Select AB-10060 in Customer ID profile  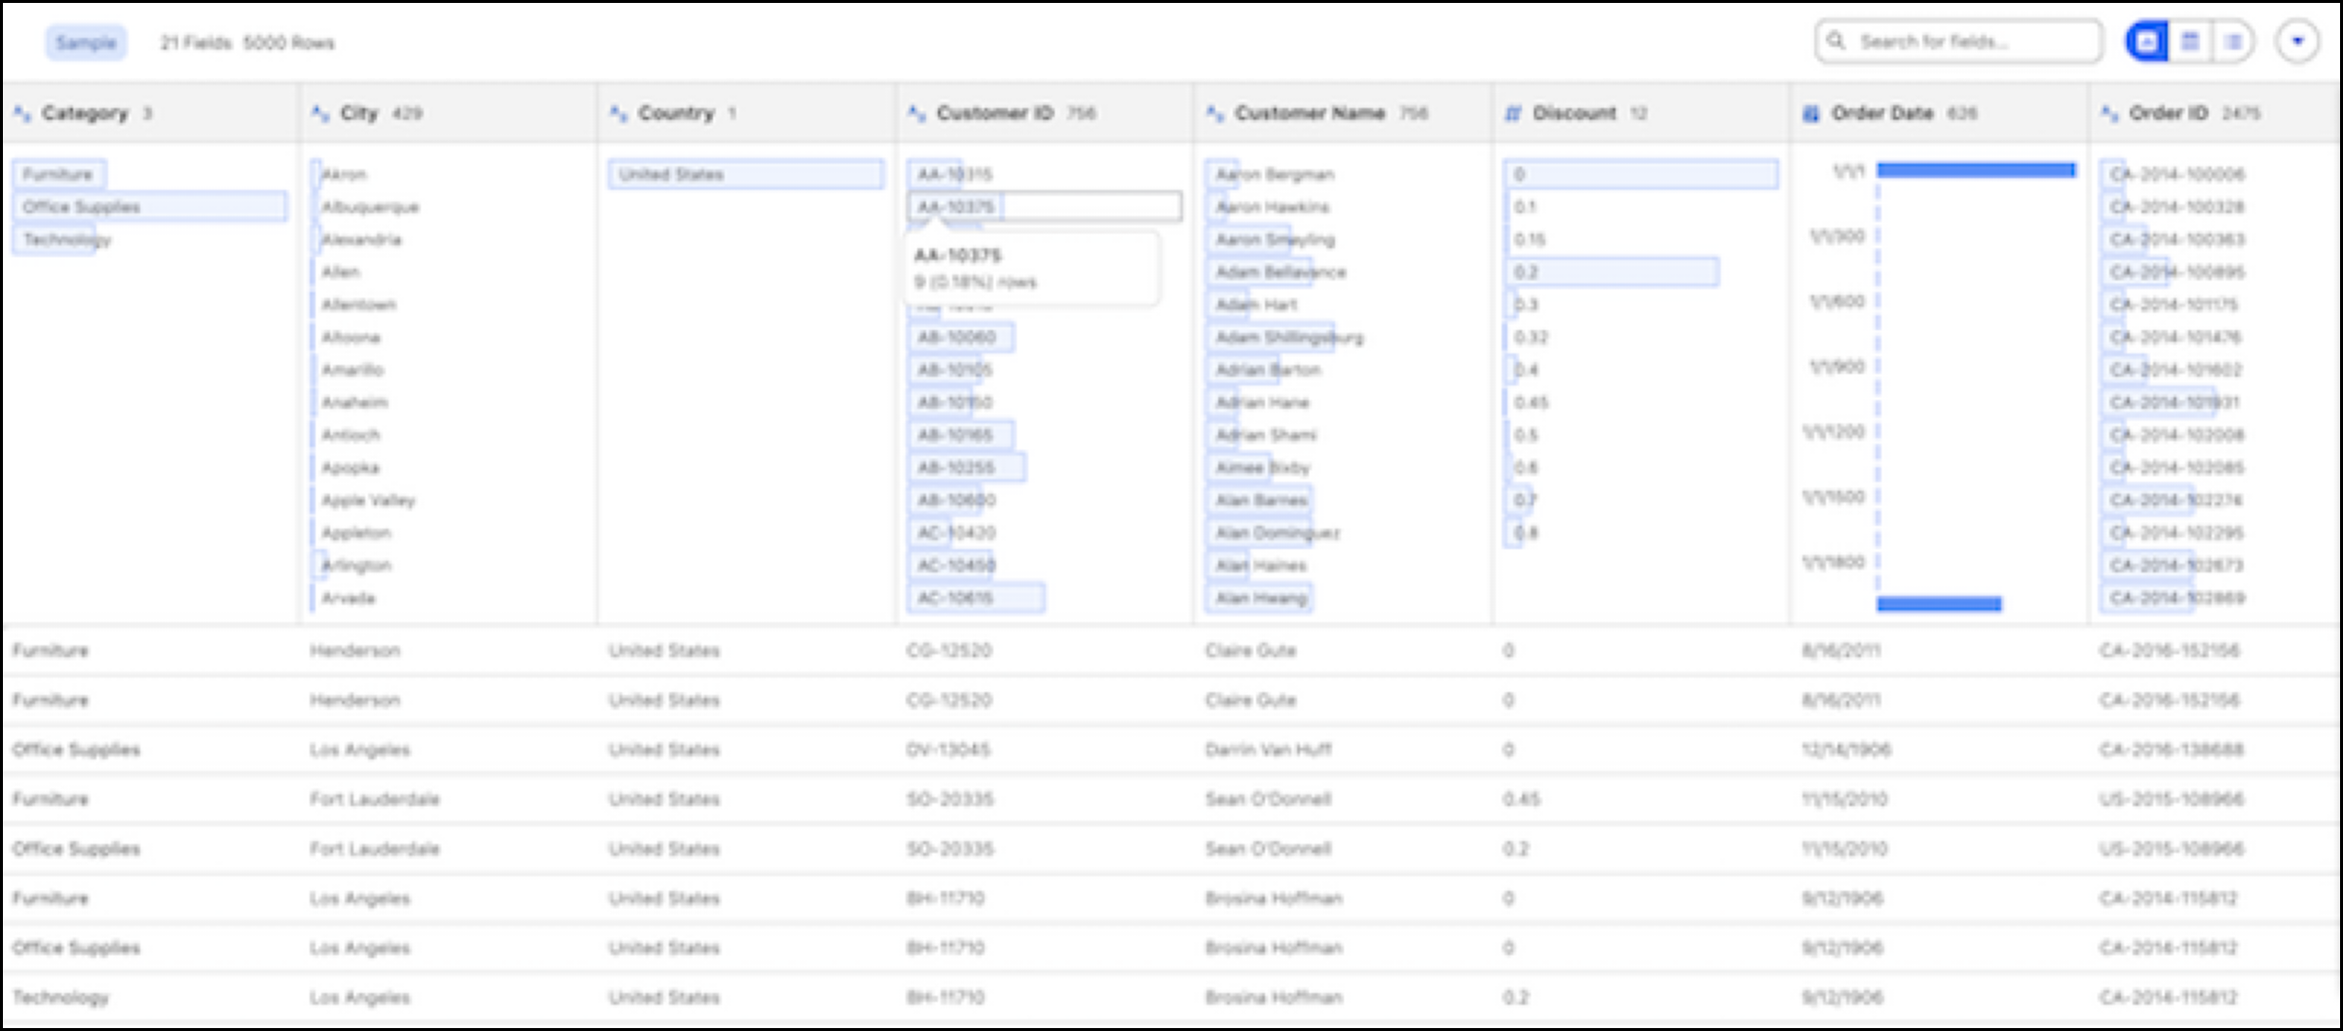pyautogui.click(x=960, y=337)
